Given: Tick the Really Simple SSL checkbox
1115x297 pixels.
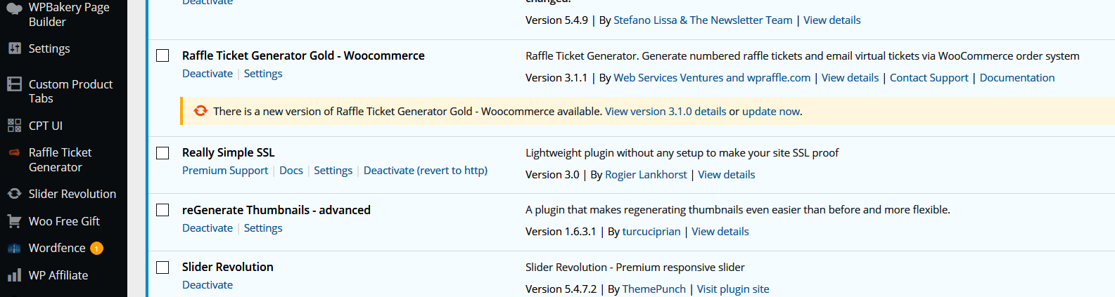Looking at the screenshot, I should point(163,152).
